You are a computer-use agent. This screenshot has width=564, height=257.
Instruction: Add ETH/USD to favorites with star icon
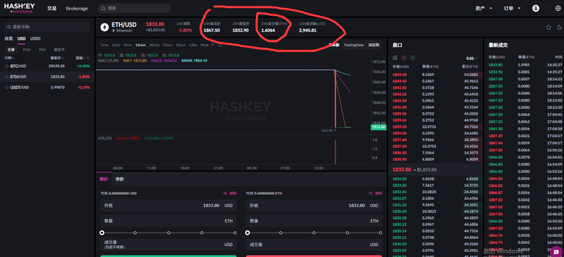[x=548, y=27]
